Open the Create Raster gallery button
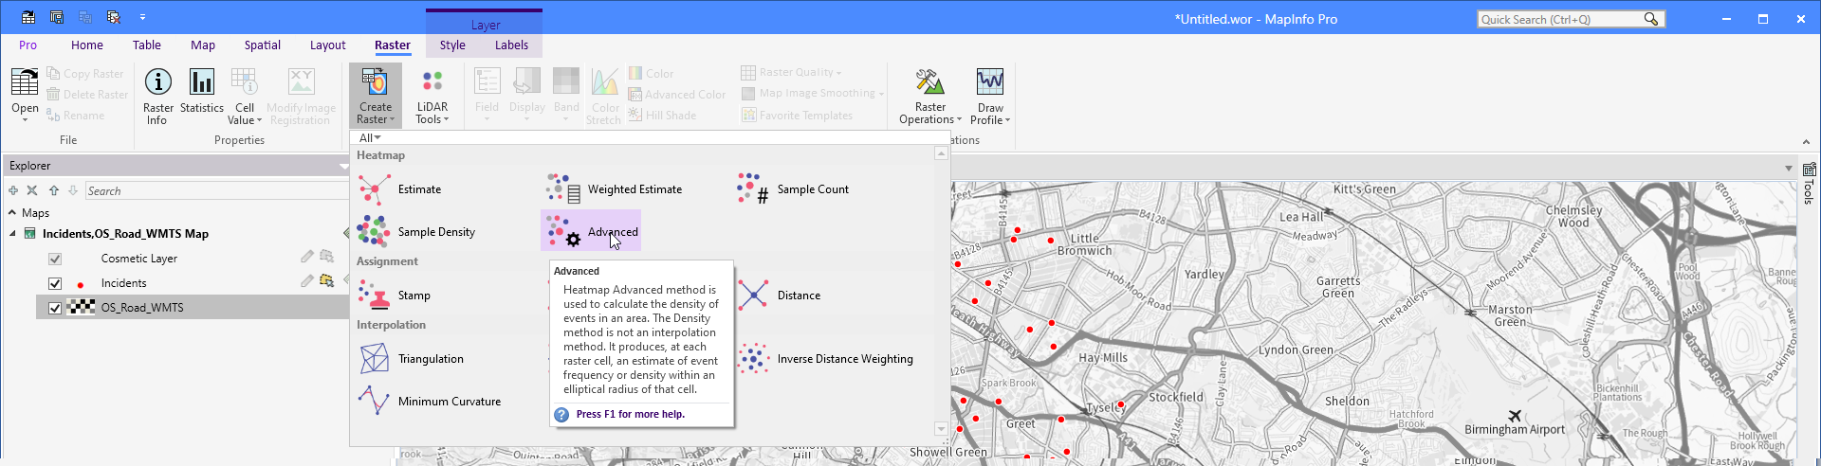The image size is (1821, 466). click(376, 96)
